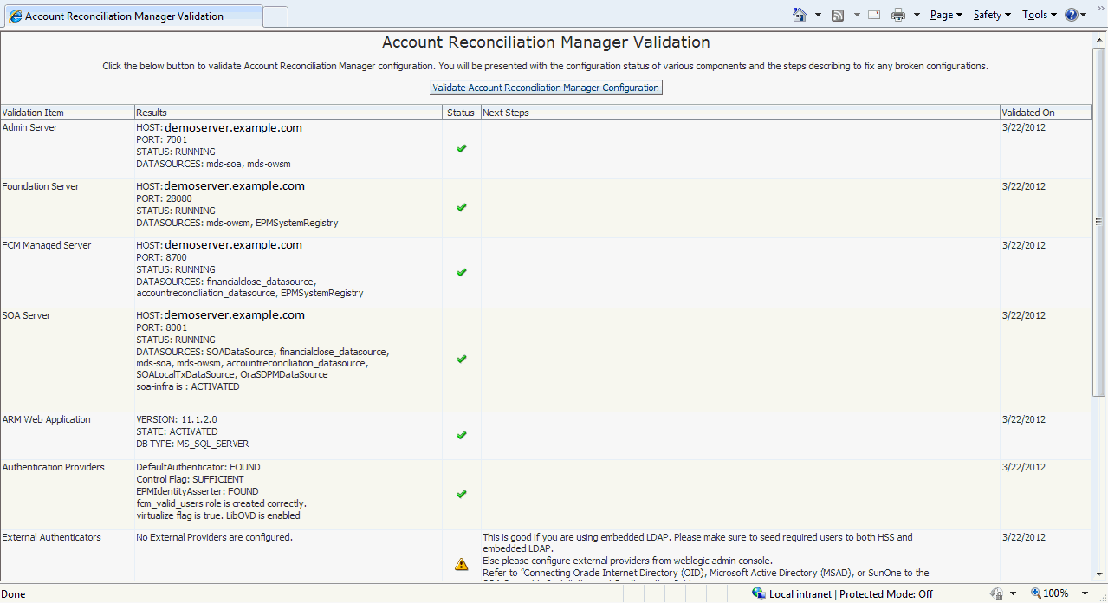Image resolution: width=1108 pixels, height=603 pixels.
Task: Click the Local intranet security zone icon
Action: pos(759,593)
